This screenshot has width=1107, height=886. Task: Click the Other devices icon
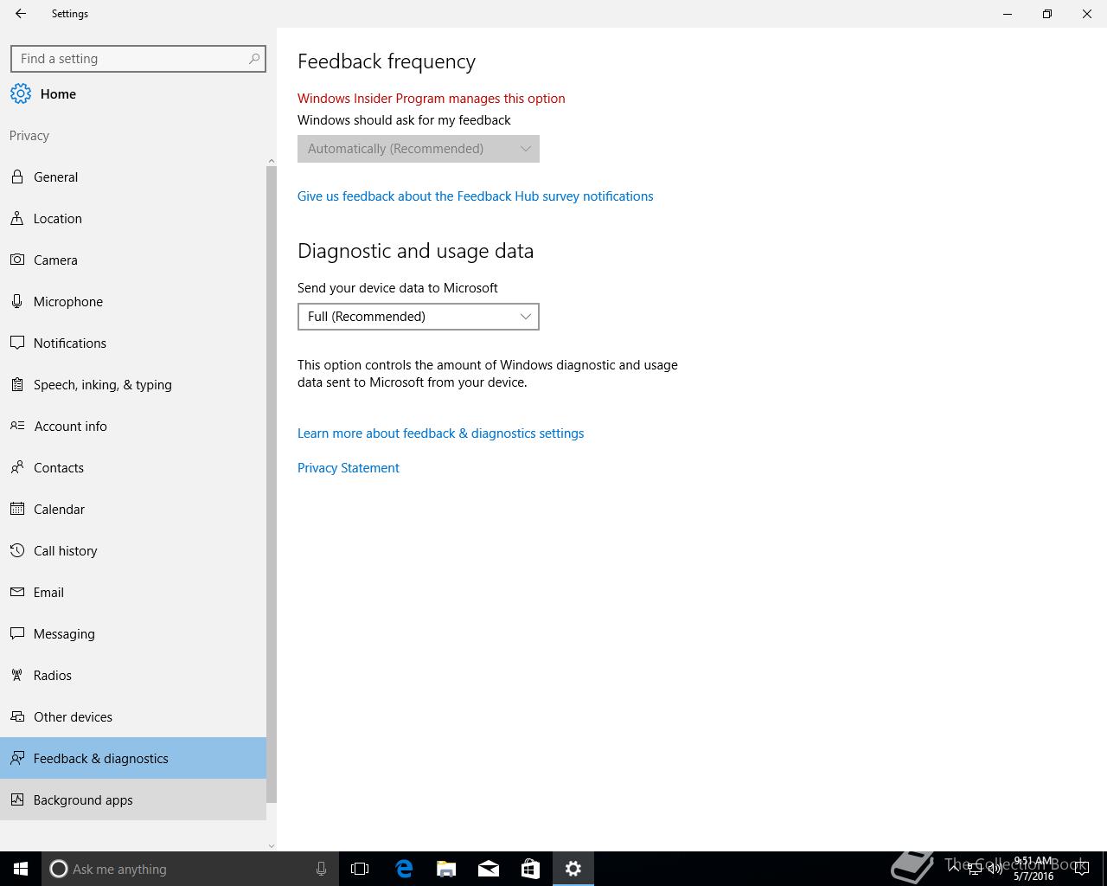pyautogui.click(x=17, y=716)
